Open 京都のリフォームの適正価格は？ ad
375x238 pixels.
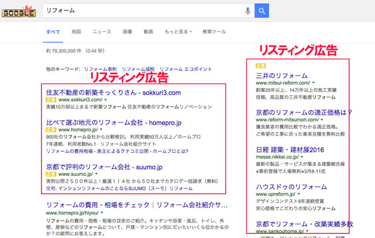tap(304, 112)
